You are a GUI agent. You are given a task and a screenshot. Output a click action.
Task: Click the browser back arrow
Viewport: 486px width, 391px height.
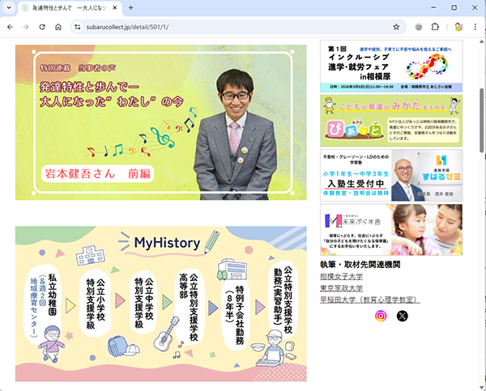coord(10,27)
